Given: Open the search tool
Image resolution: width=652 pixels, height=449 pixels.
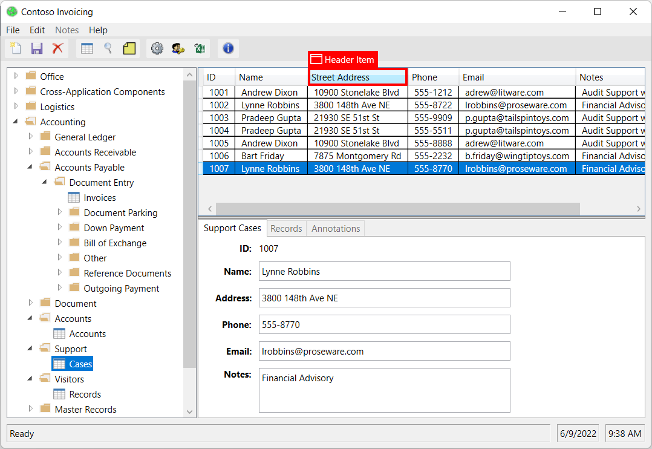Looking at the screenshot, I should pyautogui.click(x=107, y=48).
